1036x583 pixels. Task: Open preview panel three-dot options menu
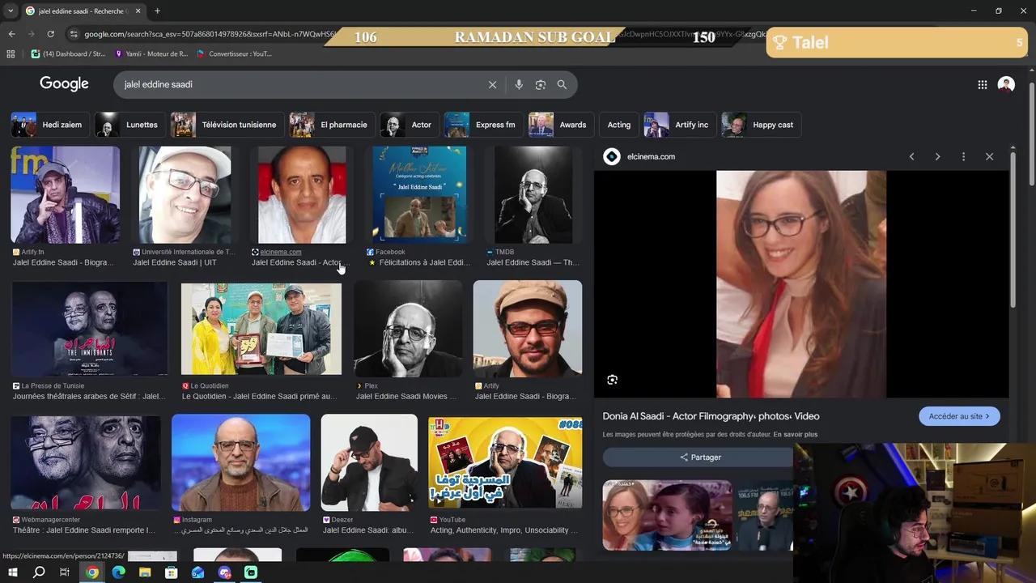coord(963,156)
